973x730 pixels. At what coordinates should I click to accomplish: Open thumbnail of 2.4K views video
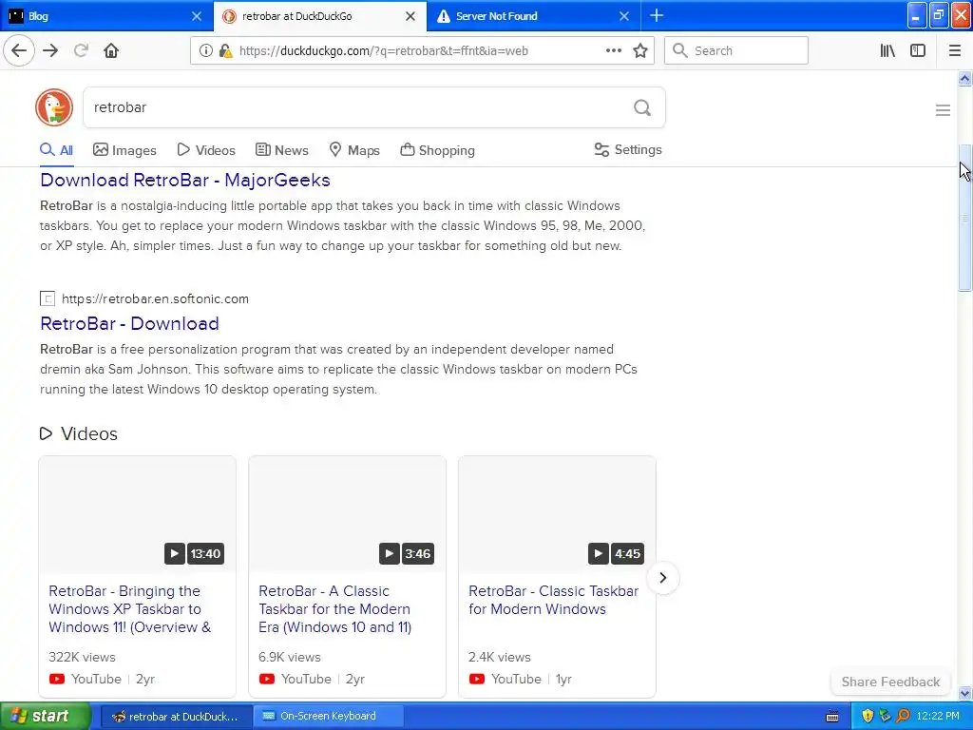557,514
